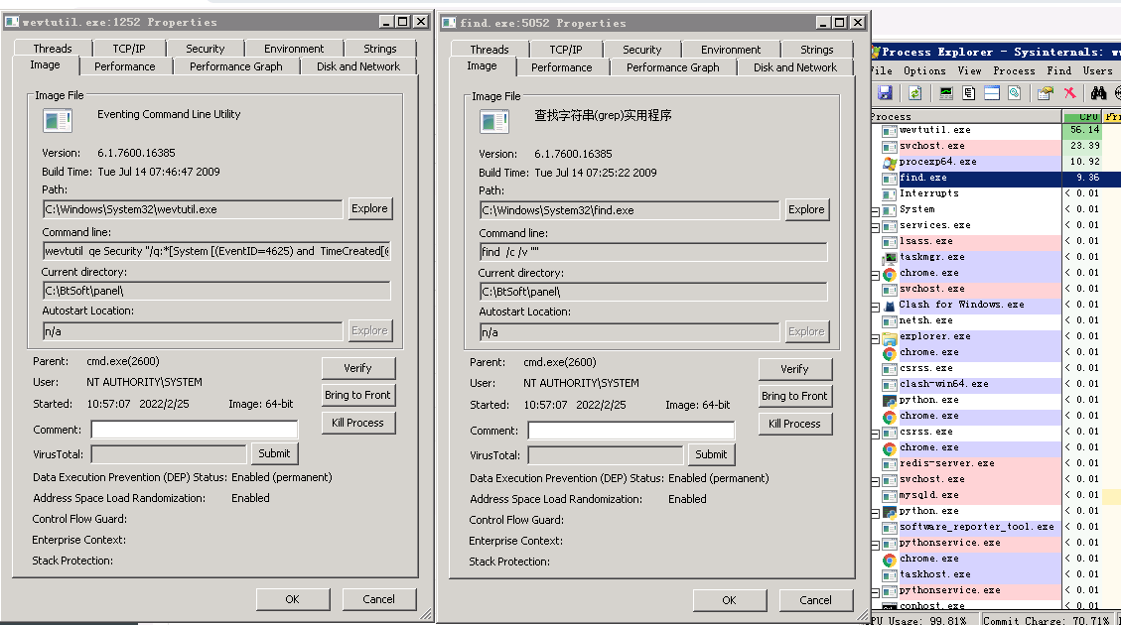1121x625 pixels.
Task: Open Environment tab in find.exe Properties
Action: (x=731, y=50)
